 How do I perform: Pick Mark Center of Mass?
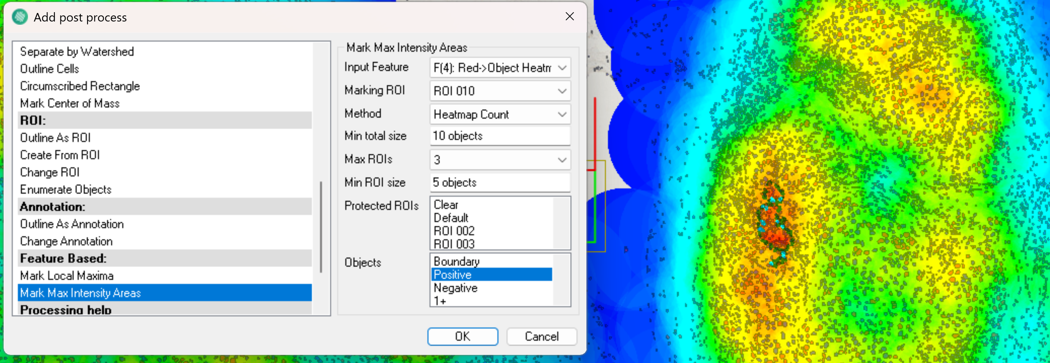coord(165,103)
